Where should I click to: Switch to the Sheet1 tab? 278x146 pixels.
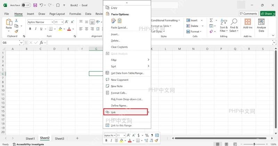[30, 138]
